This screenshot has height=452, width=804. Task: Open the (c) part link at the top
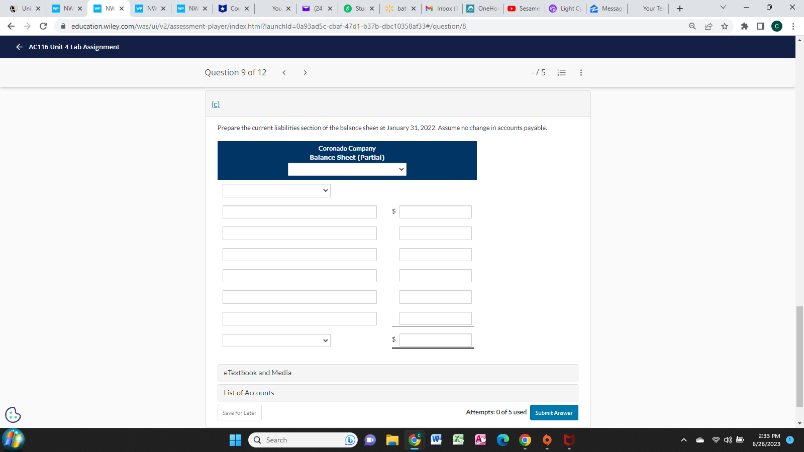coord(216,104)
